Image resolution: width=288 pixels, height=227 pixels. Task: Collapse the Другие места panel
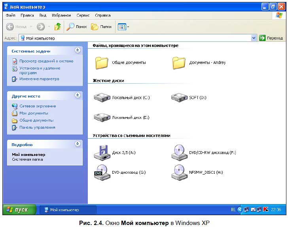78,96
